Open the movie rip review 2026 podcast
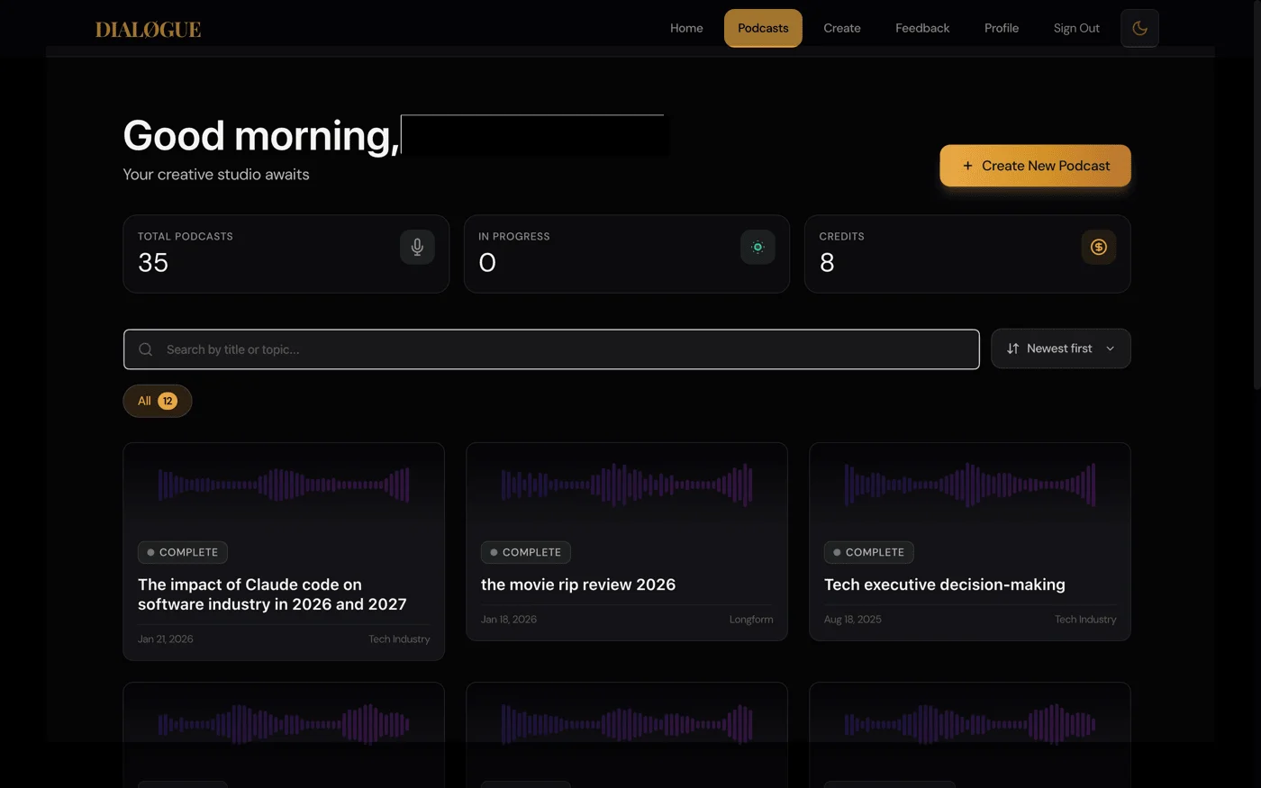The image size is (1261, 788). pos(577,584)
